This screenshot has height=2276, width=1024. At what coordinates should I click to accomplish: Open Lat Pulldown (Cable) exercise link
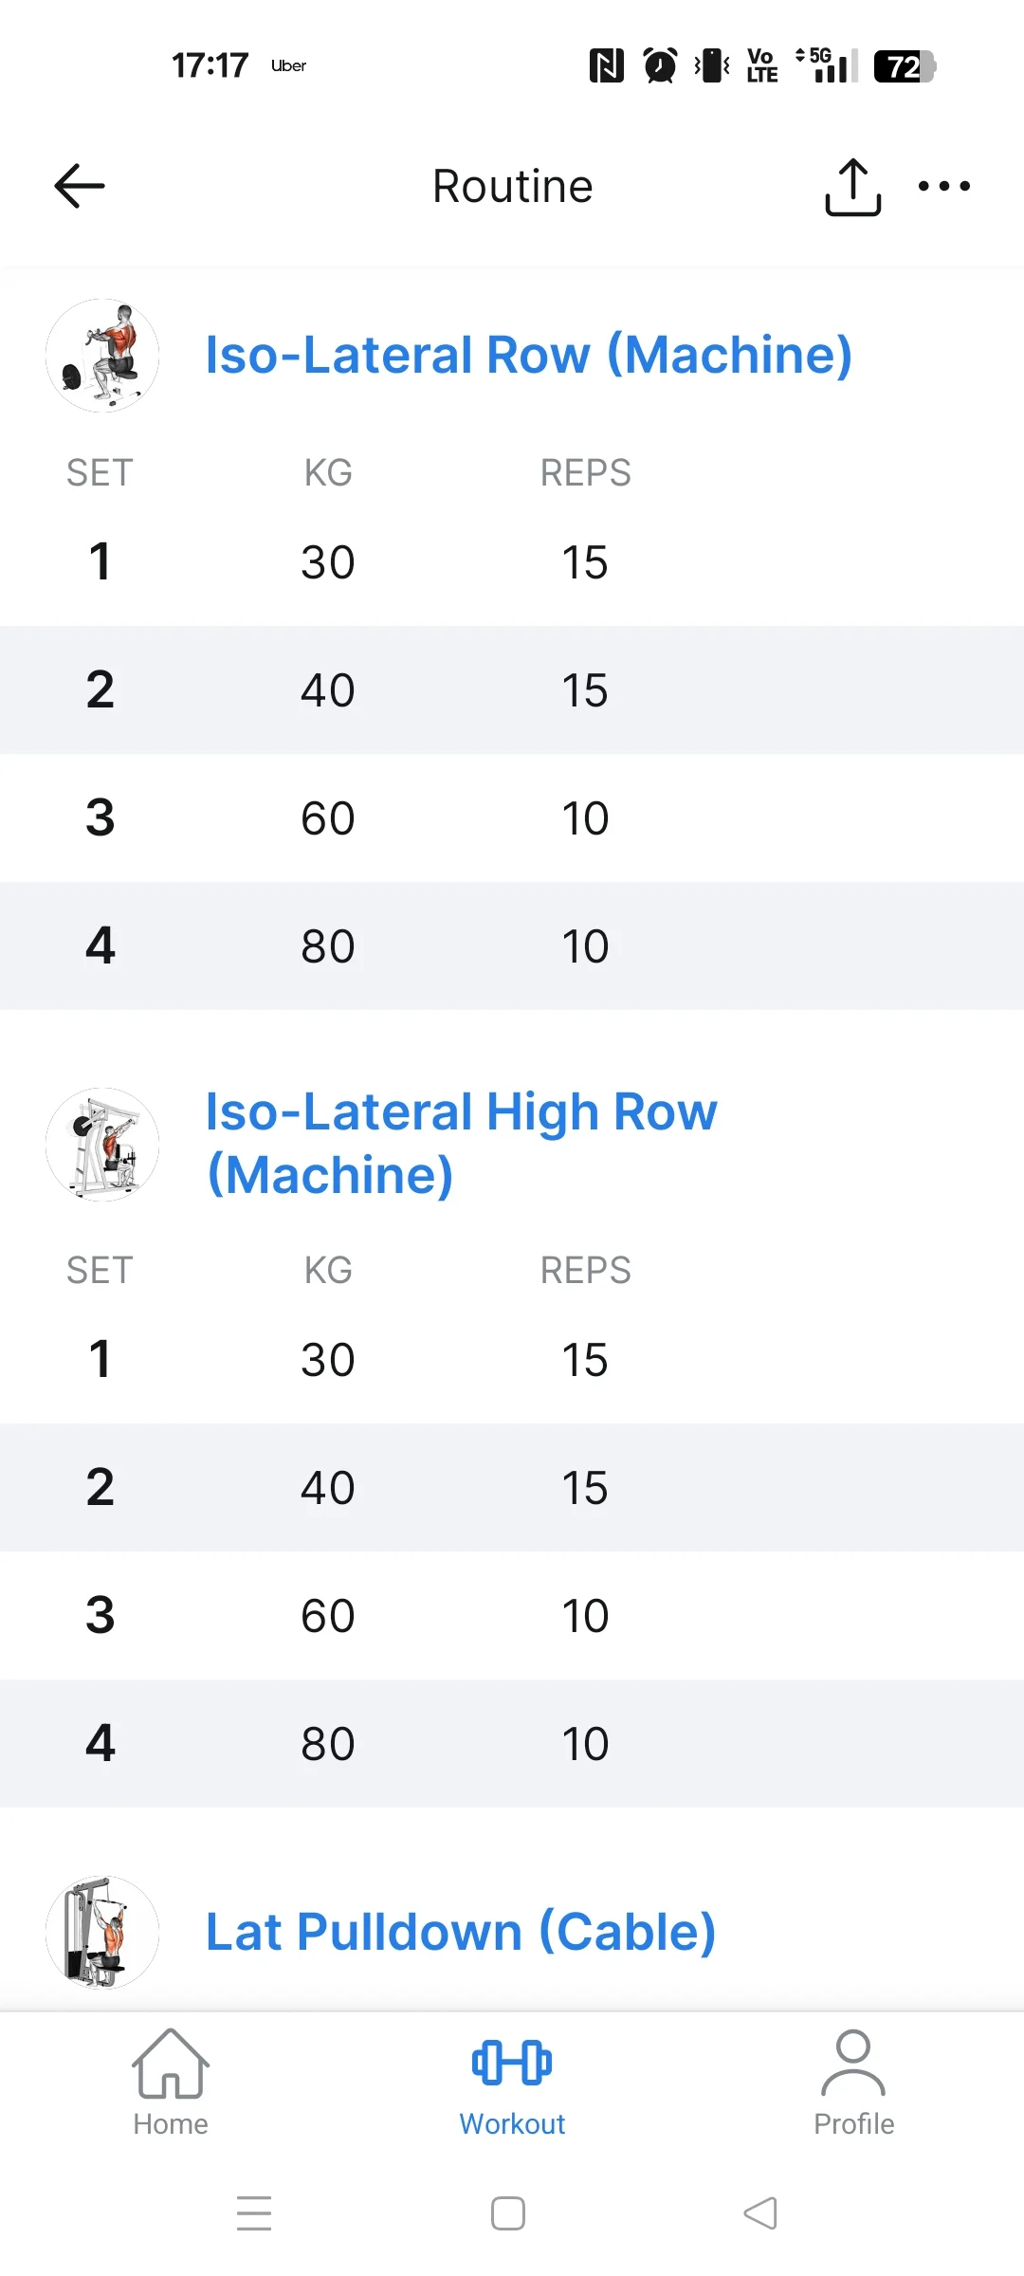pyautogui.click(x=461, y=1933)
